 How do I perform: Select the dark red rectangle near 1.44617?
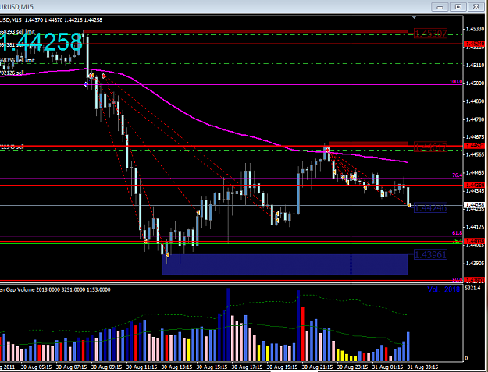(x=369, y=143)
